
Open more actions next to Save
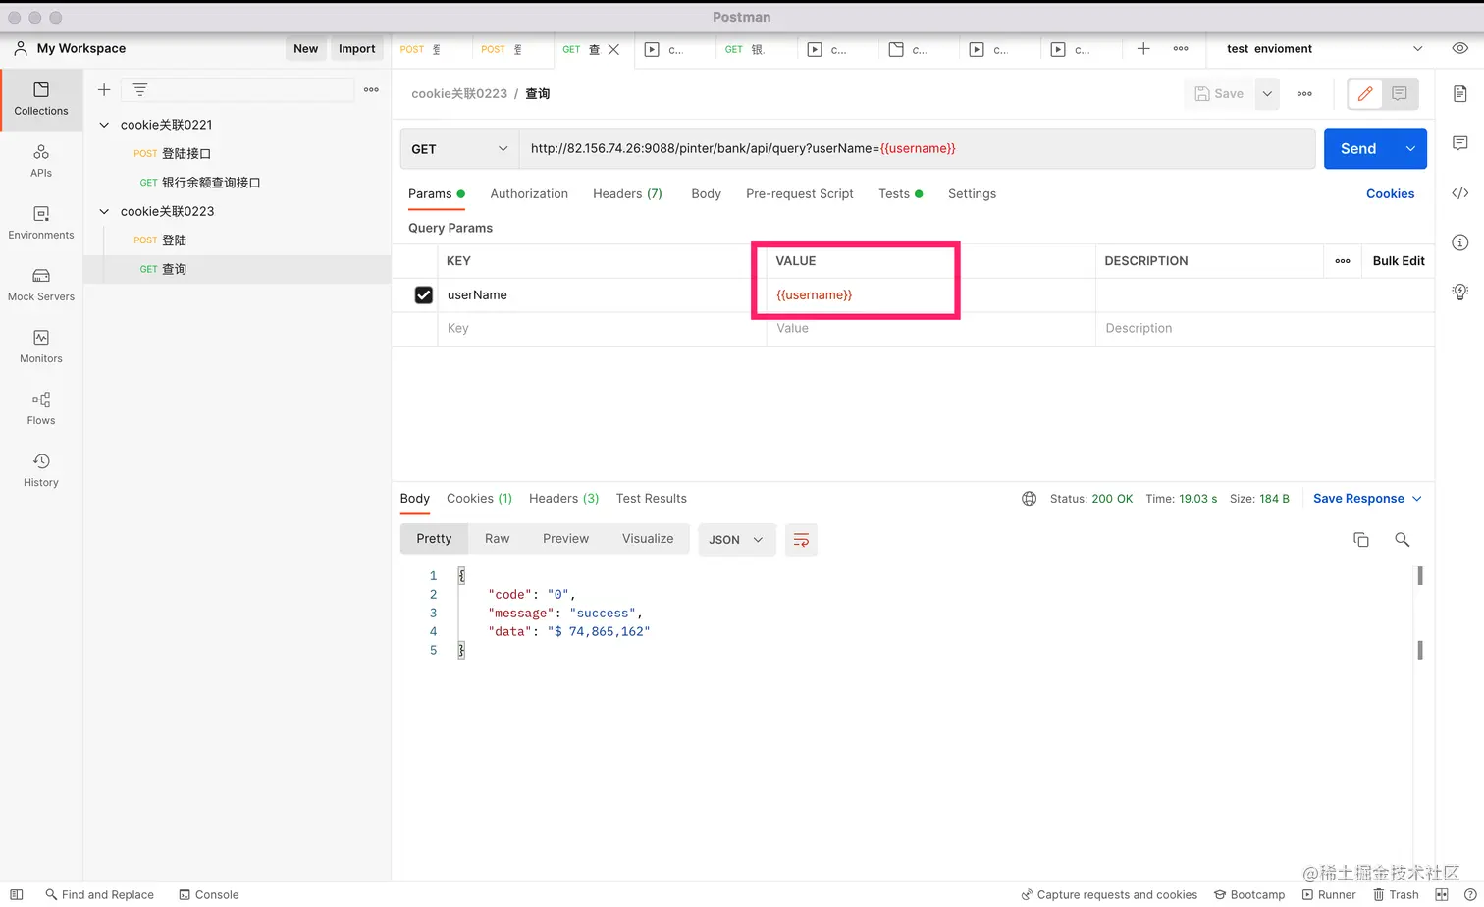click(x=1304, y=93)
